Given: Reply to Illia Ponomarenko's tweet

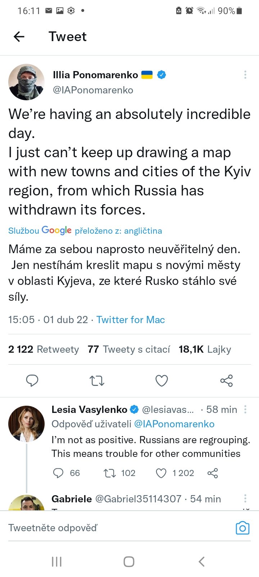Looking at the screenshot, I should (x=32, y=380).
